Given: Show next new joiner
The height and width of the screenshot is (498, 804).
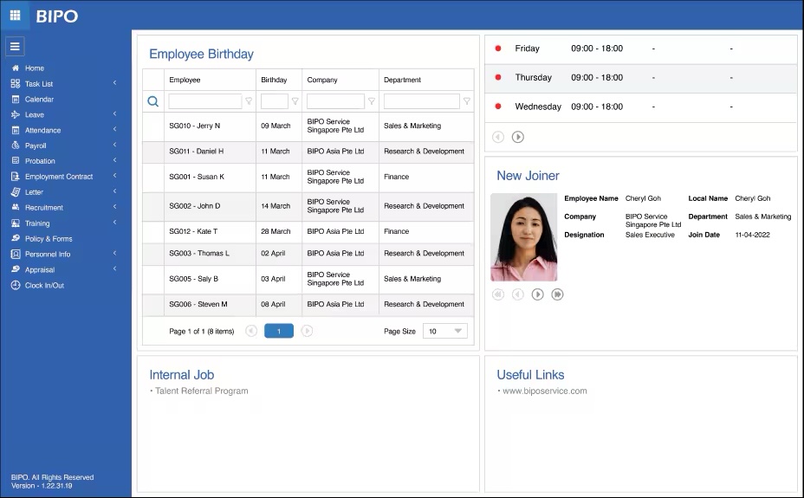Looking at the screenshot, I should (537, 294).
